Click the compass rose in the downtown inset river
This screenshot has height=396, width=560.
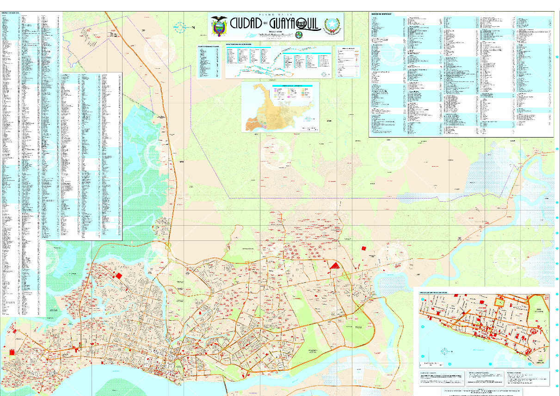click(445, 352)
